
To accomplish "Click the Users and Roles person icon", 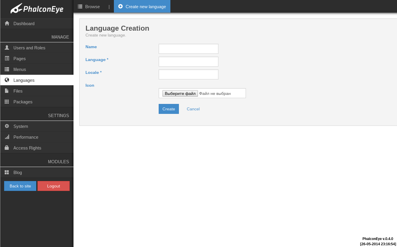I will 7,48.
